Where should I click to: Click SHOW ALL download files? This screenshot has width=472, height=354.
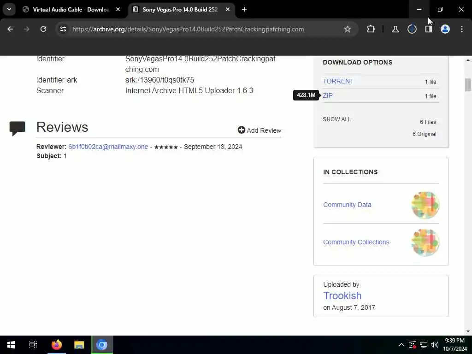pos(336,119)
